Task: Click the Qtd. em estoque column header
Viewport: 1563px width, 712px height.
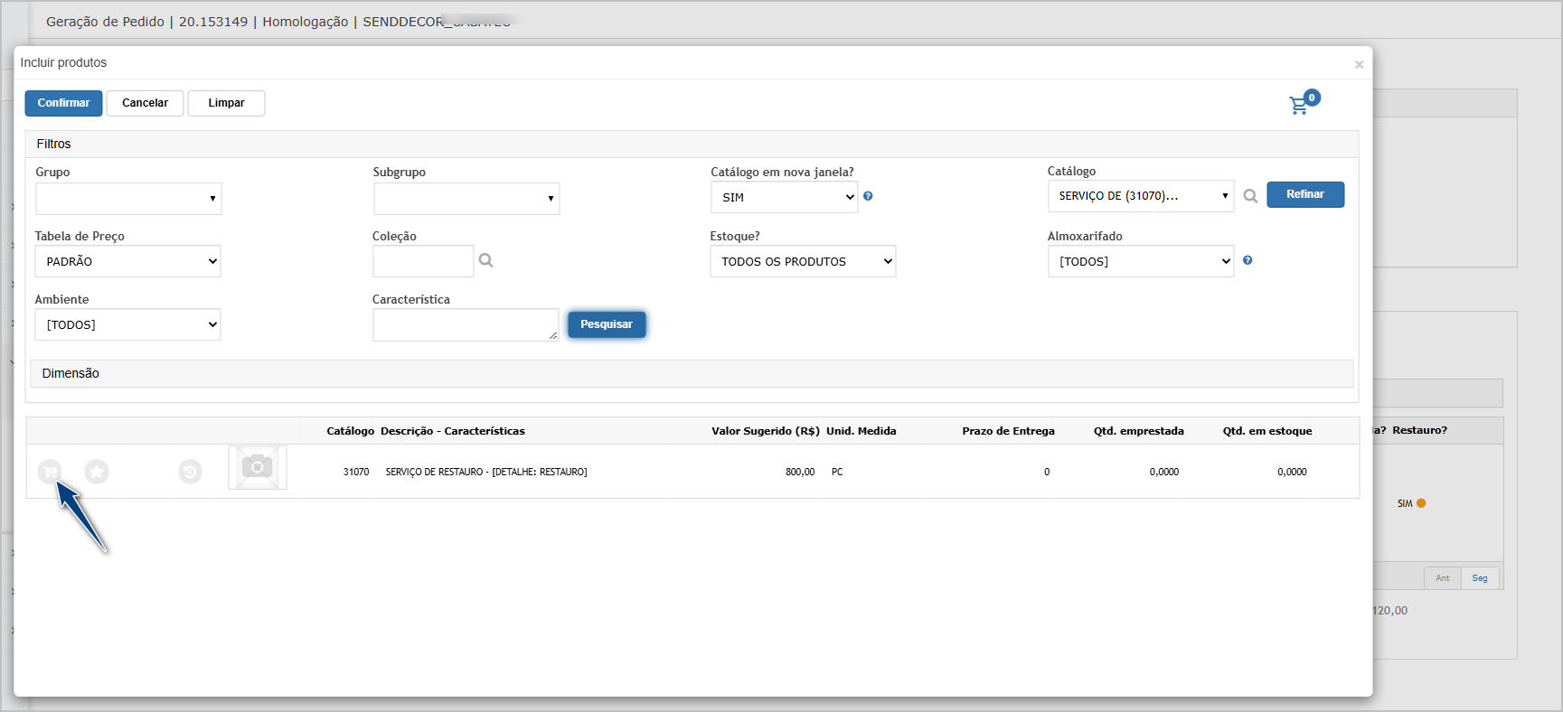Action: tap(1267, 431)
